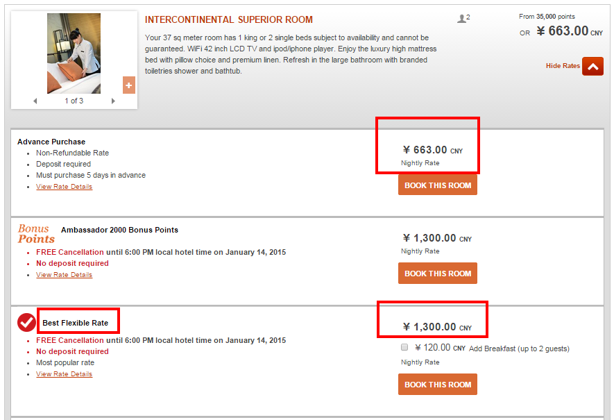Collapse rates with the orange chevron button

(592, 66)
